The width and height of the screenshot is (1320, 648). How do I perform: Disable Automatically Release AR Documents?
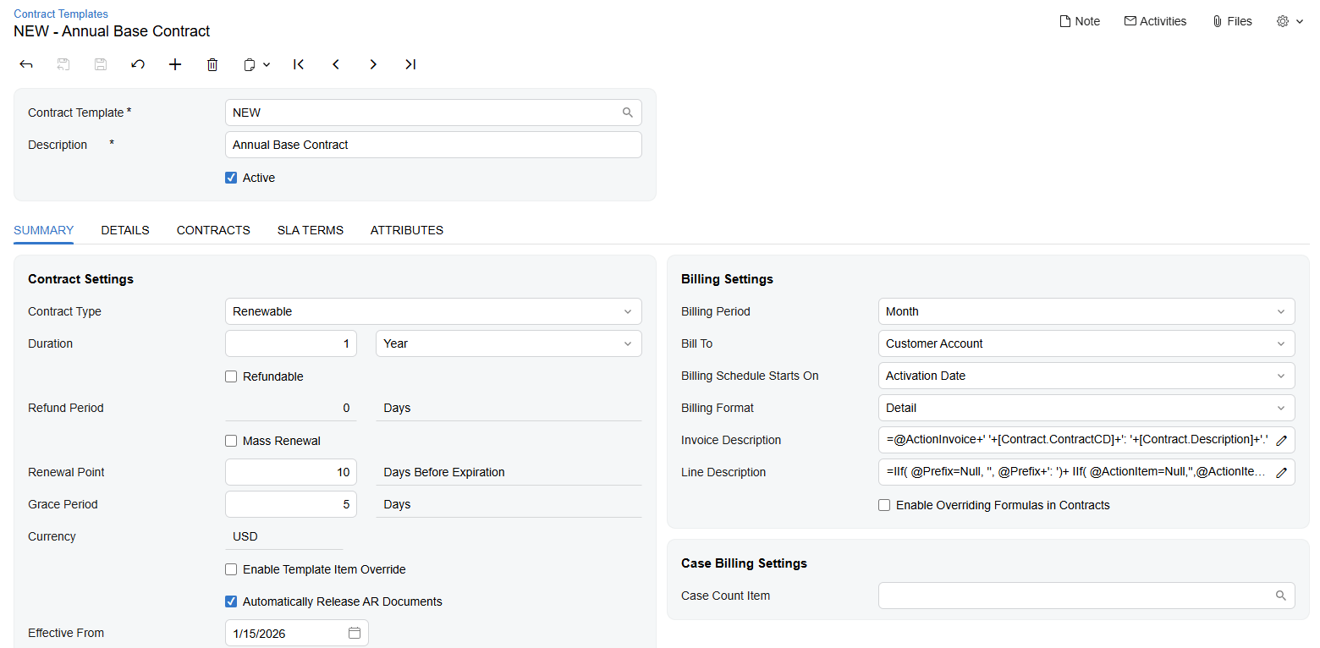click(231, 601)
